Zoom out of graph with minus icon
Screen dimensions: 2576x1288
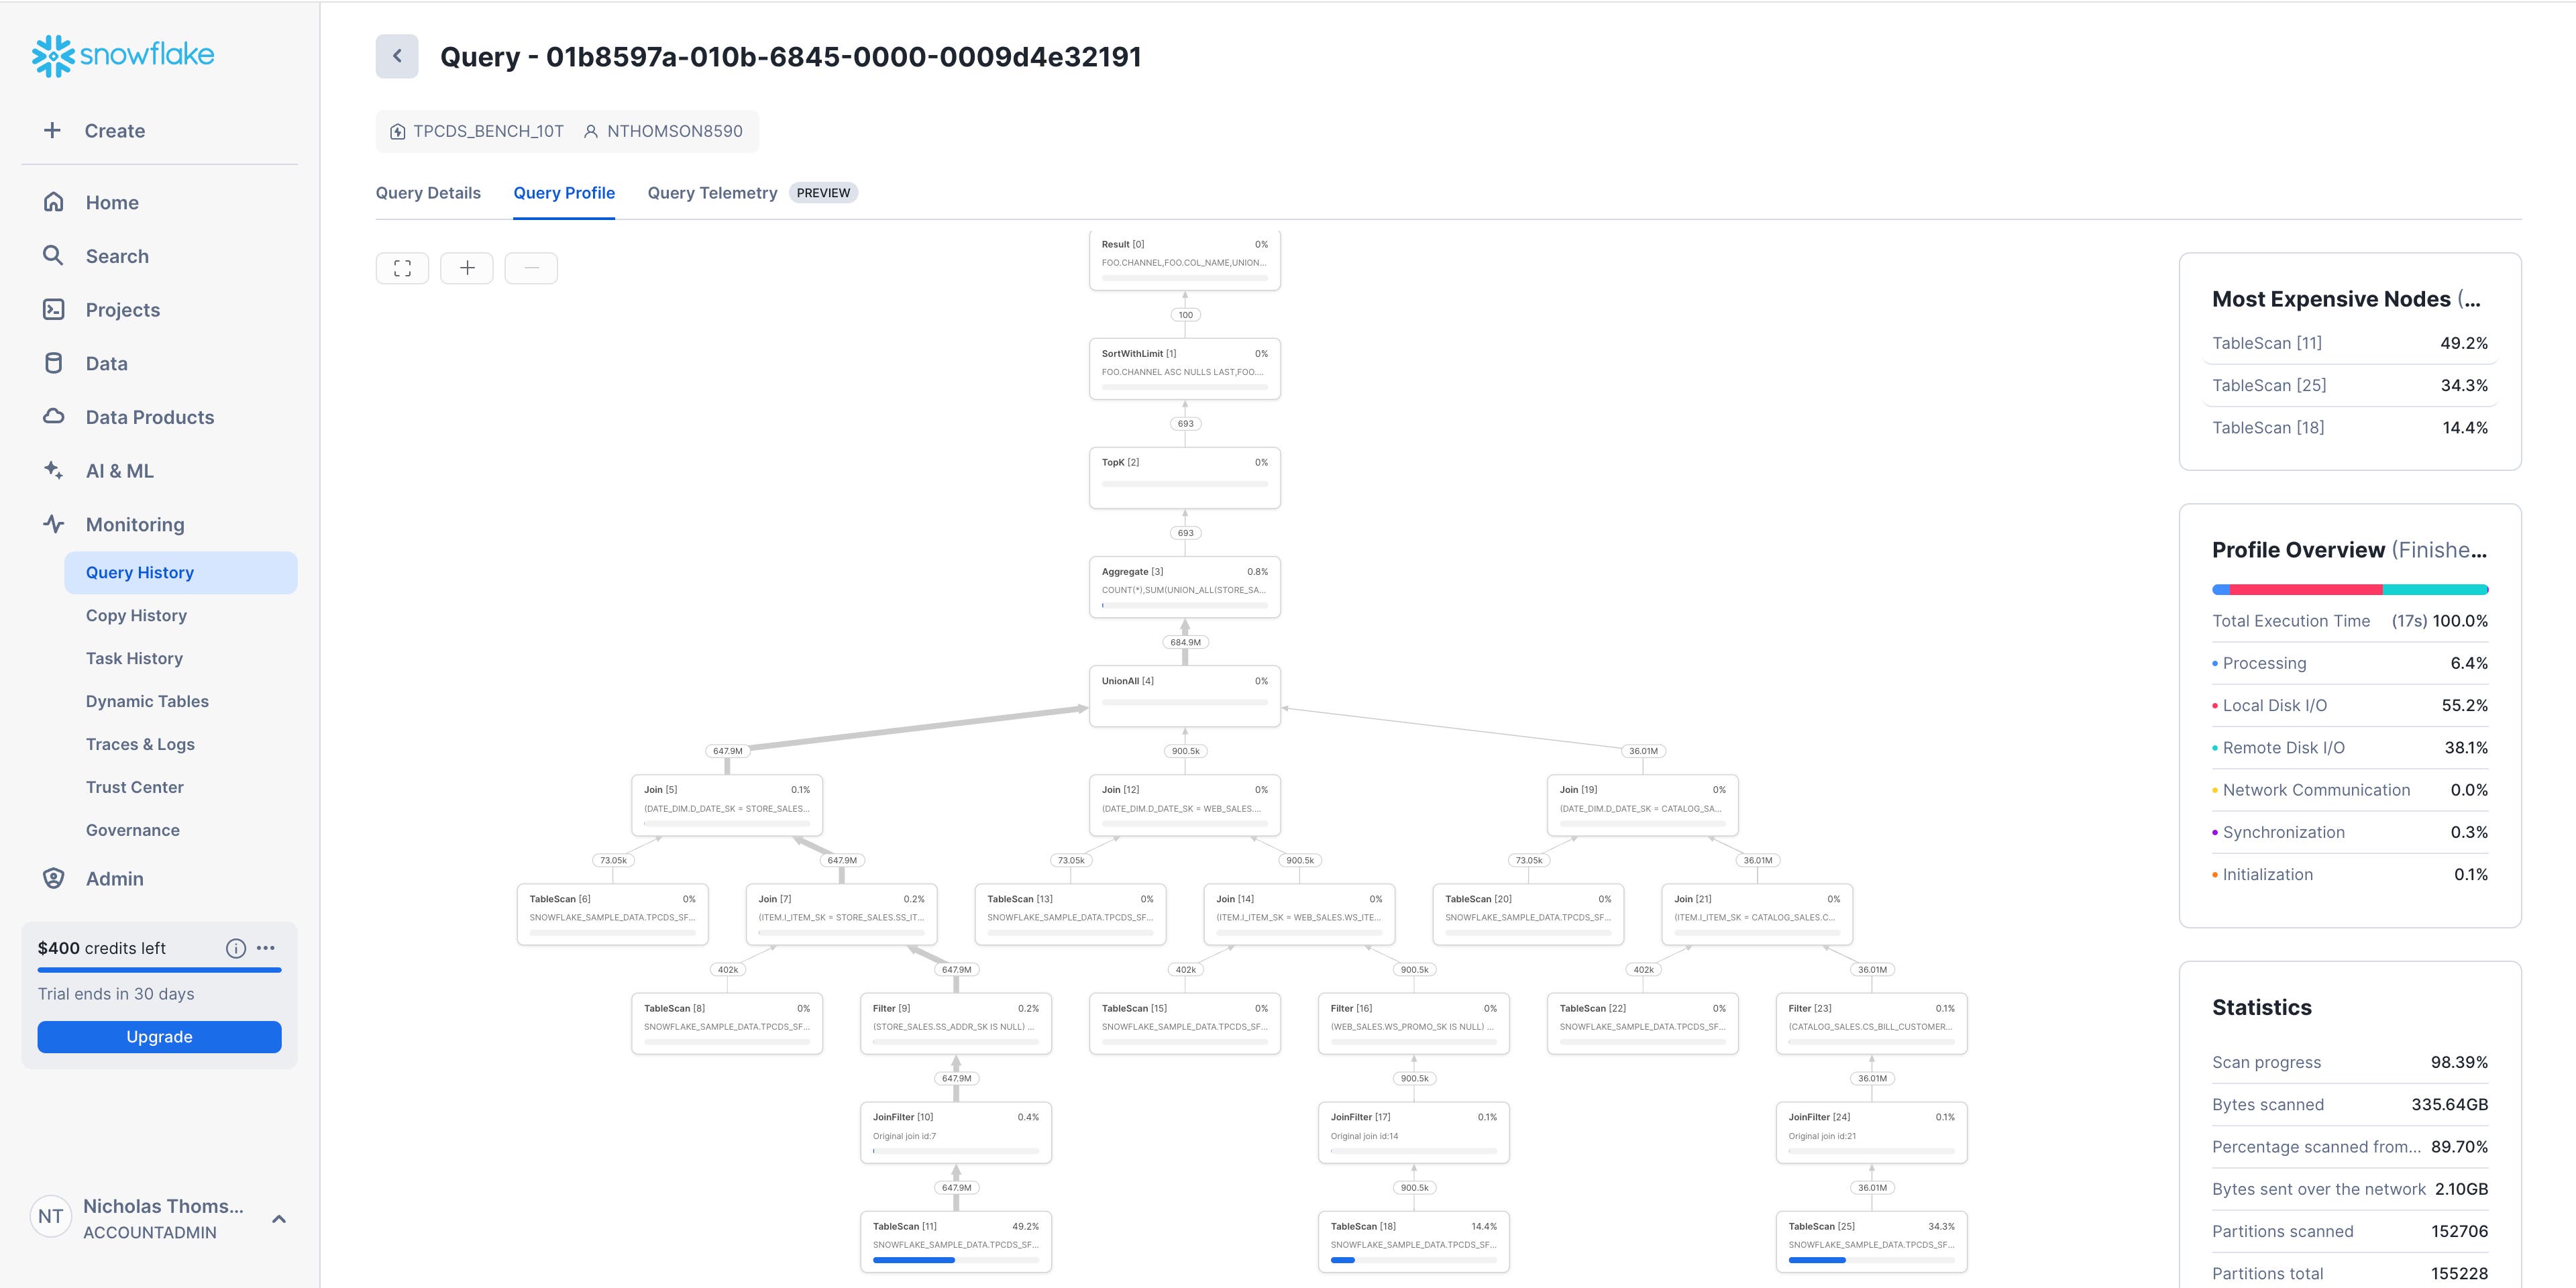[x=531, y=267]
